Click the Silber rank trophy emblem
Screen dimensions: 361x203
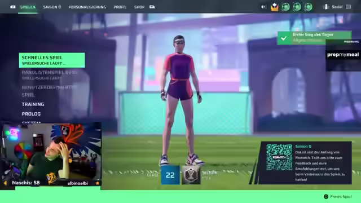(191, 175)
